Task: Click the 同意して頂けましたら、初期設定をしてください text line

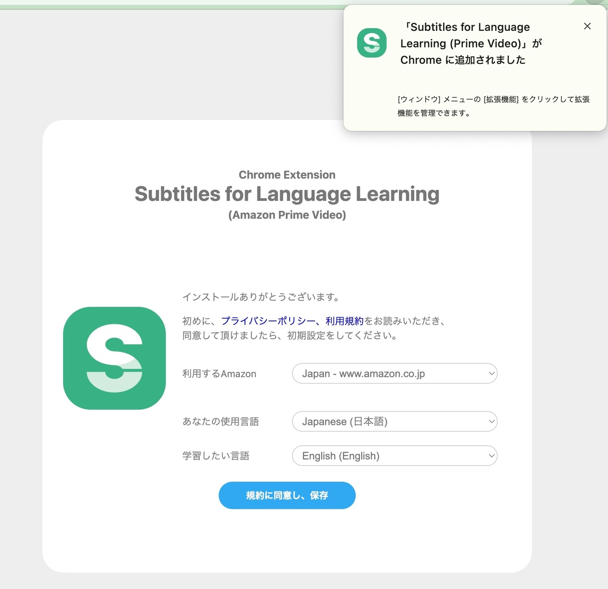Action: (x=290, y=336)
